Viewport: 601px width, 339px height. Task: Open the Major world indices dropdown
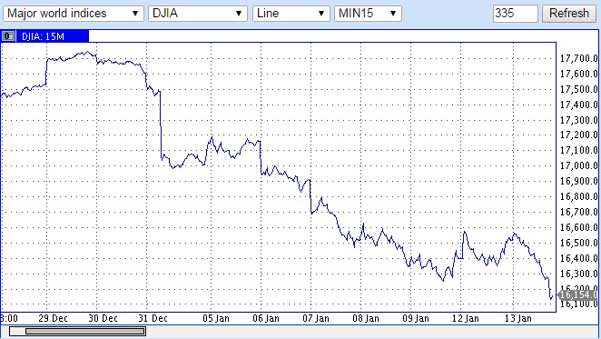tap(74, 14)
